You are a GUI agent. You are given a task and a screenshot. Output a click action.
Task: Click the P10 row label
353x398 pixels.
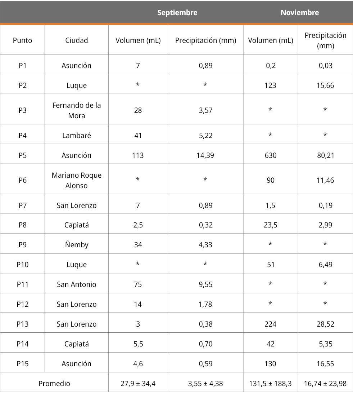pos(22,265)
